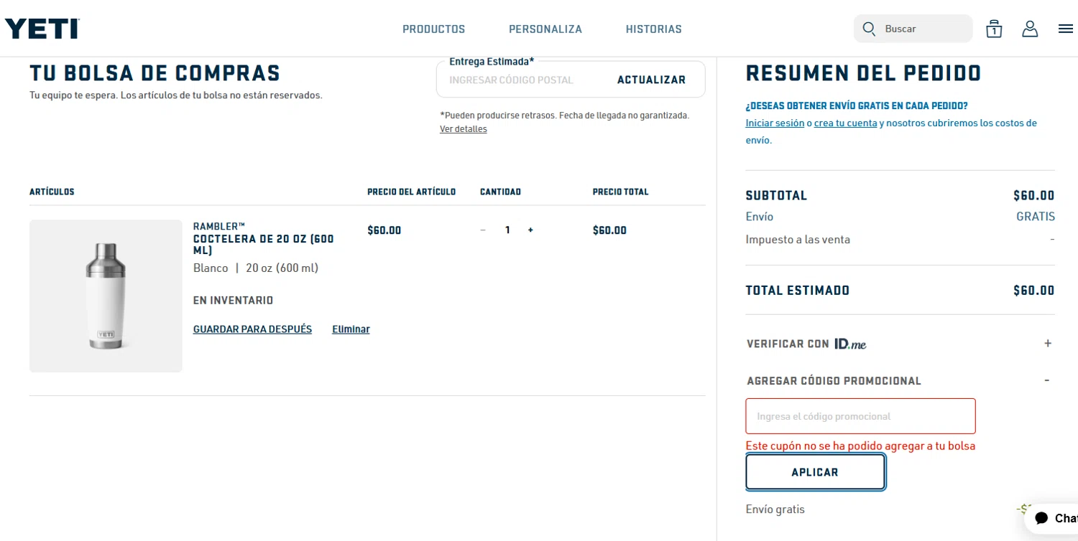Click the item price $60.00 under Precio del Artículo
Viewport: 1078px width, 541px height.
(x=384, y=230)
